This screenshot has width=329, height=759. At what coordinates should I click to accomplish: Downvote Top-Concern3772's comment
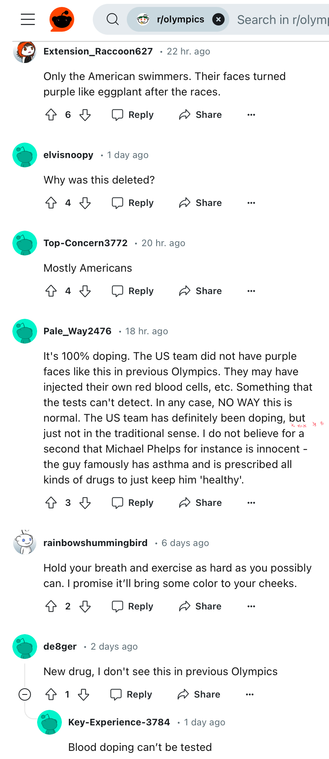pyautogui.click(x=85, y=291)
